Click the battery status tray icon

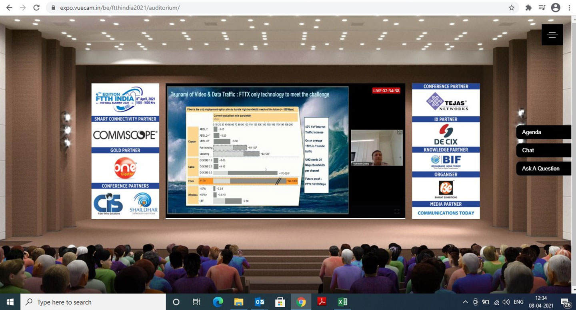pos(486,302)
